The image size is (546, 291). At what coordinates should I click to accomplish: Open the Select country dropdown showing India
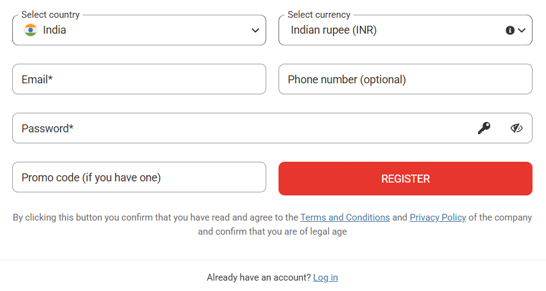point(140,30)
